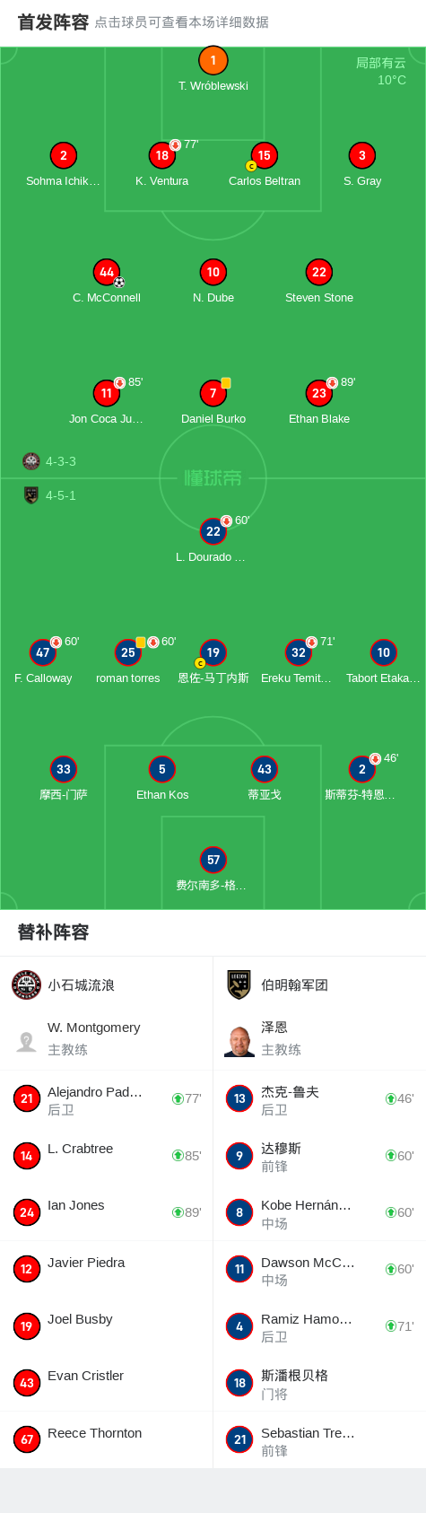Click the 4-5-1 formation team logo
The width and height of the screenshot is (426, 1513).
click(x=31, y=494)
